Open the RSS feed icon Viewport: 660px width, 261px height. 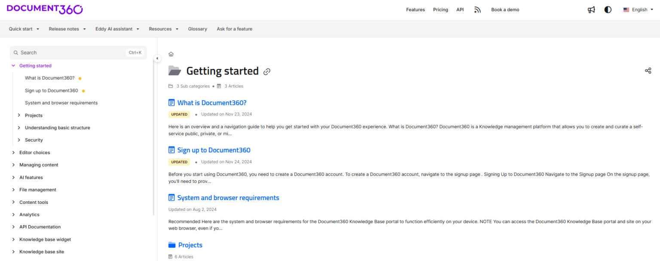click(x=477, y=9)
